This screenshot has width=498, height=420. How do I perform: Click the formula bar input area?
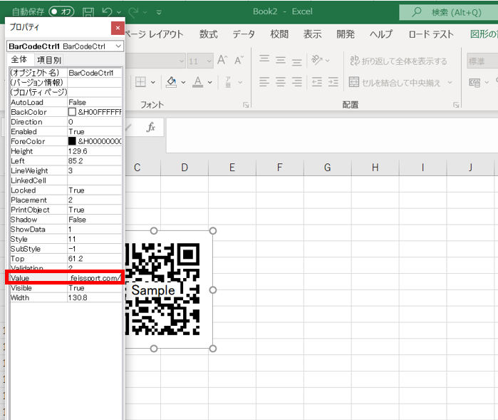(x=332, y=135)
